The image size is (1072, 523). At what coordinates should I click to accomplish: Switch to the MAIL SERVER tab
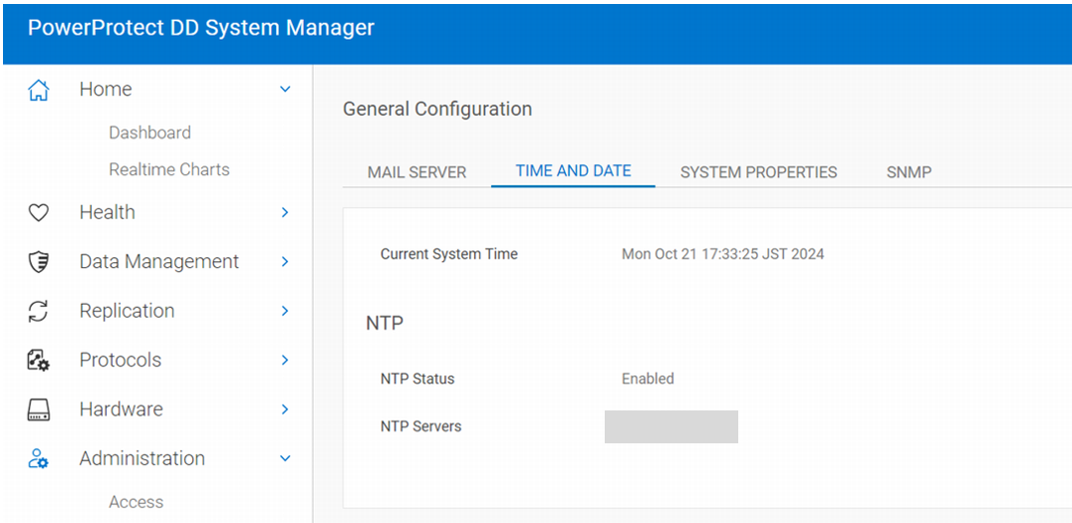tap(417, 172)
